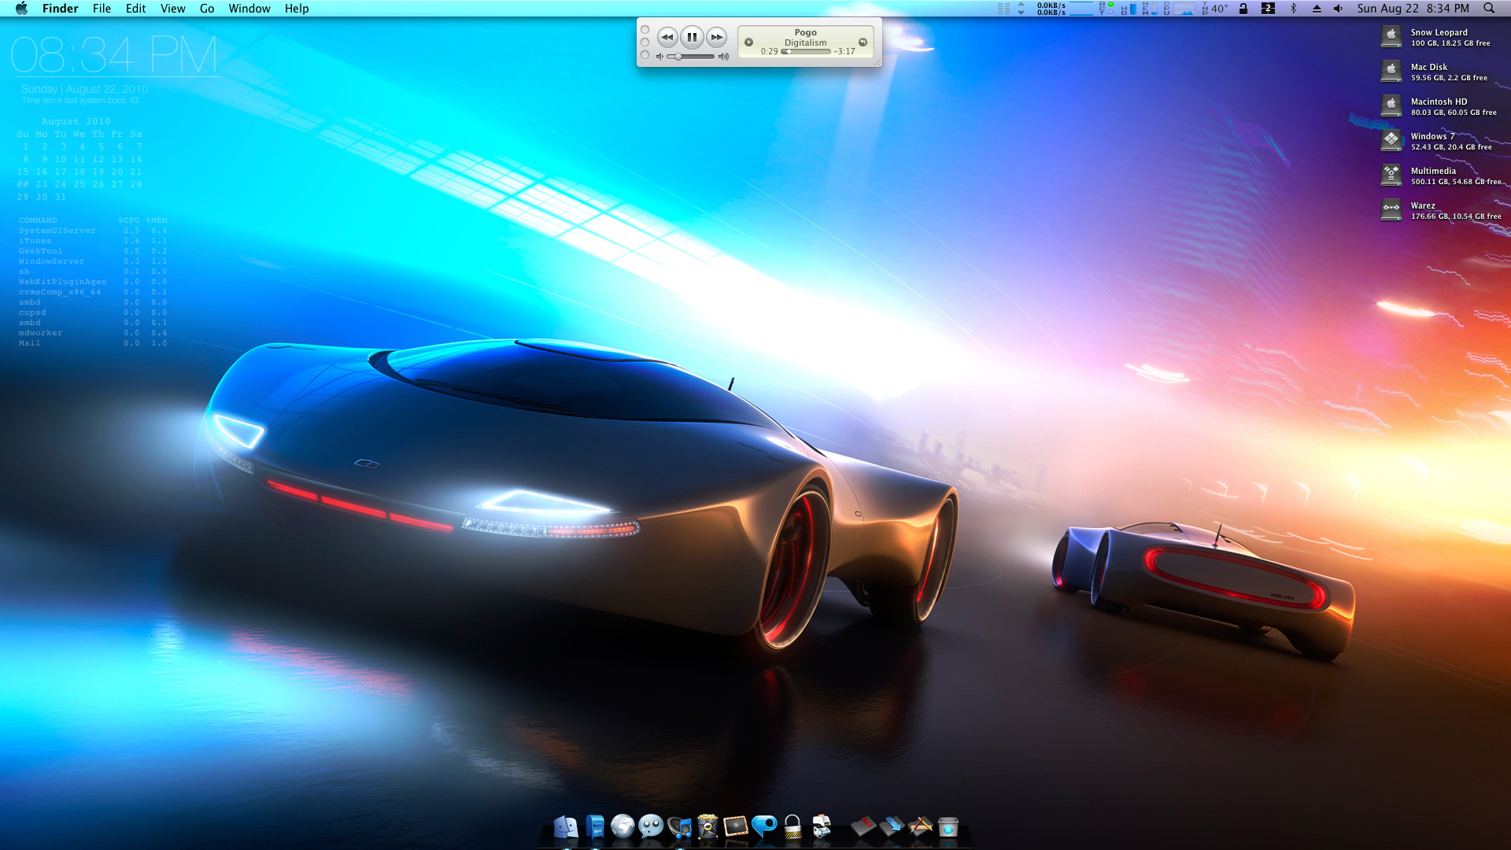Select the Multimedia drive icon

point(1391,176)
